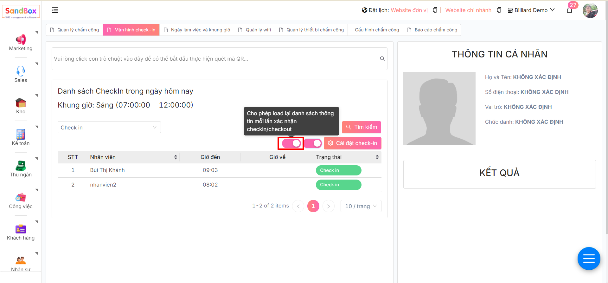
Task: Open the Kho warehouse icon
Action: 21,103
